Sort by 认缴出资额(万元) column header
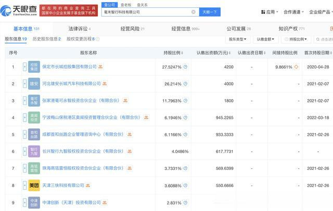This screenshot has height=211, width=333. click(213, 52)
